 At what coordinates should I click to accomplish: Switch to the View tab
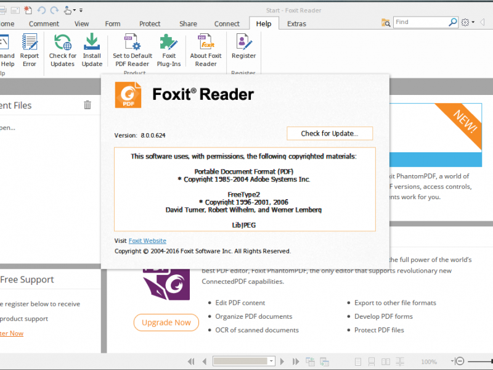pos(81,24)
